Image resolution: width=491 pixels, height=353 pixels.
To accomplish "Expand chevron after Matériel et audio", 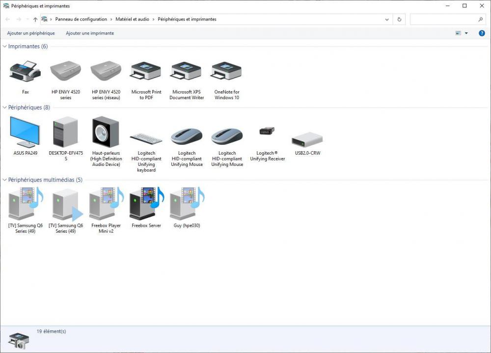I will tap(153, 20).
